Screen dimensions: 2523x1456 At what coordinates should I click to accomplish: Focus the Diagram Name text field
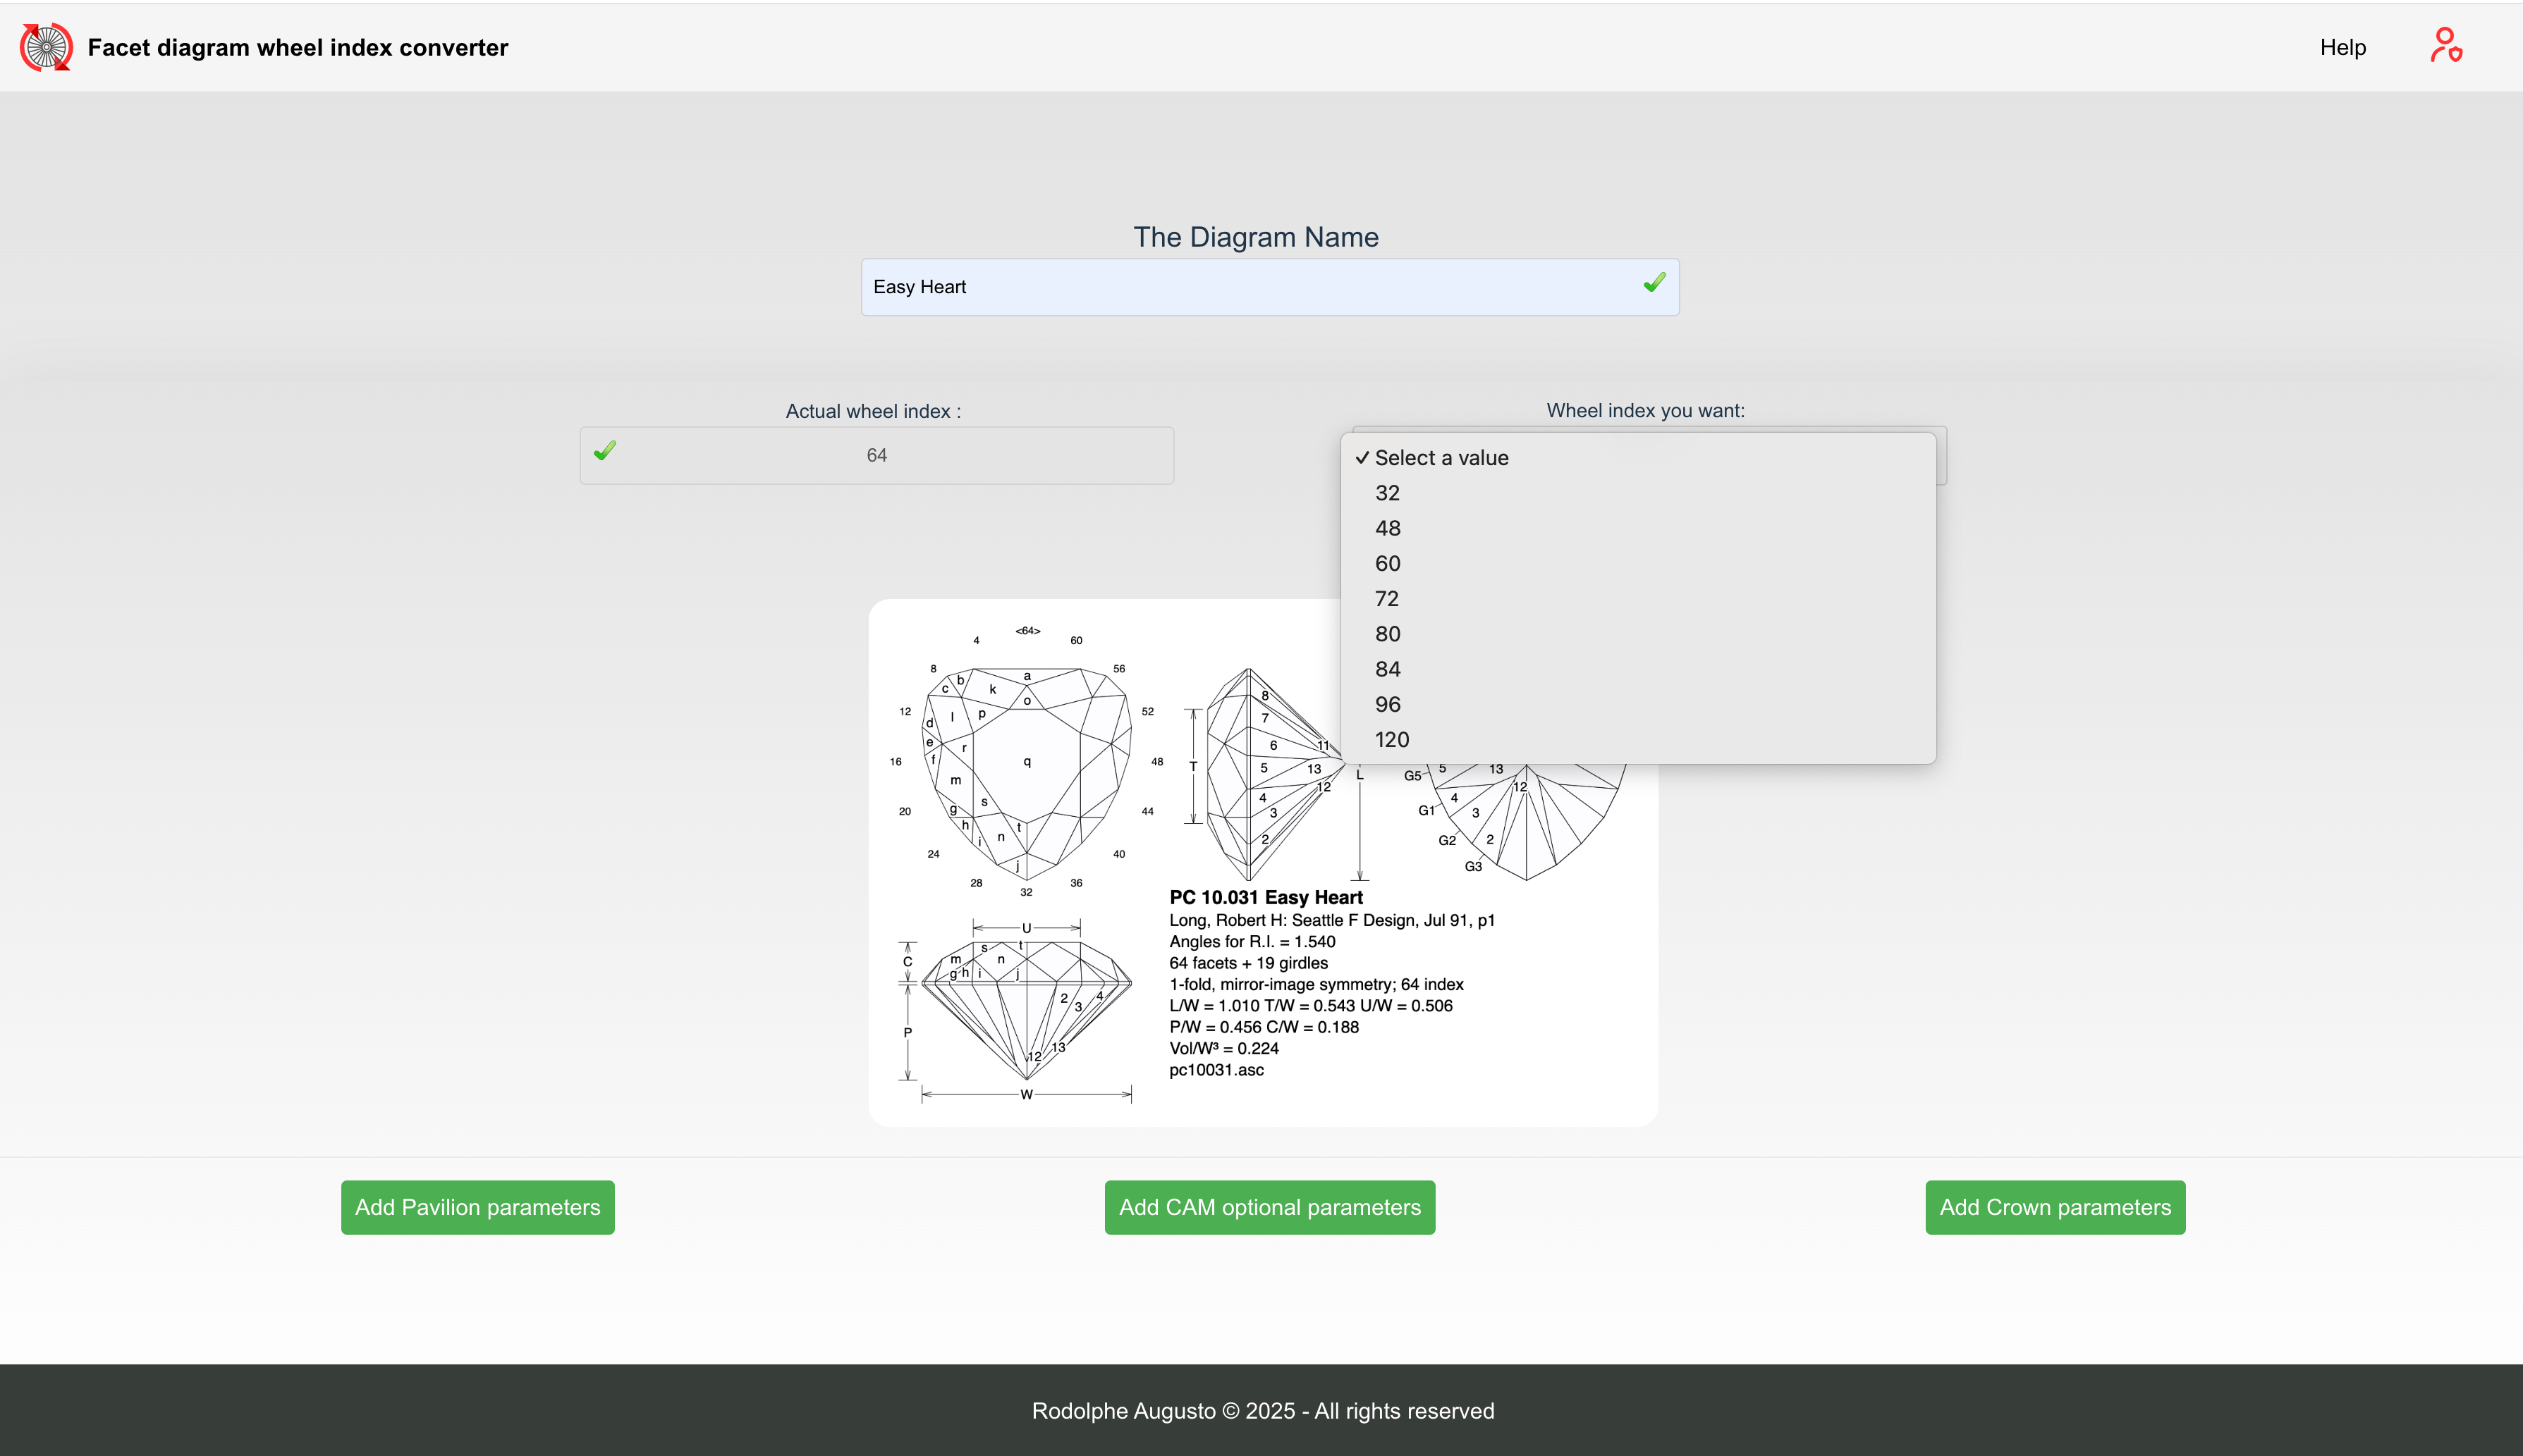click(1240, 287)
